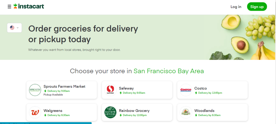Select the Sprouts Farmers Market store name
The width and height of the screenshot is (276, 124).
pyautogui.click(x=64, y=87)
